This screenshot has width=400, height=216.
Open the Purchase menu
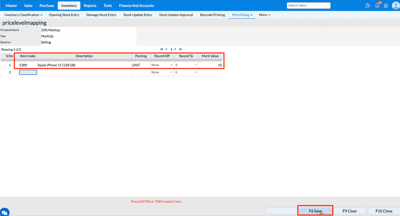(47, 6)
